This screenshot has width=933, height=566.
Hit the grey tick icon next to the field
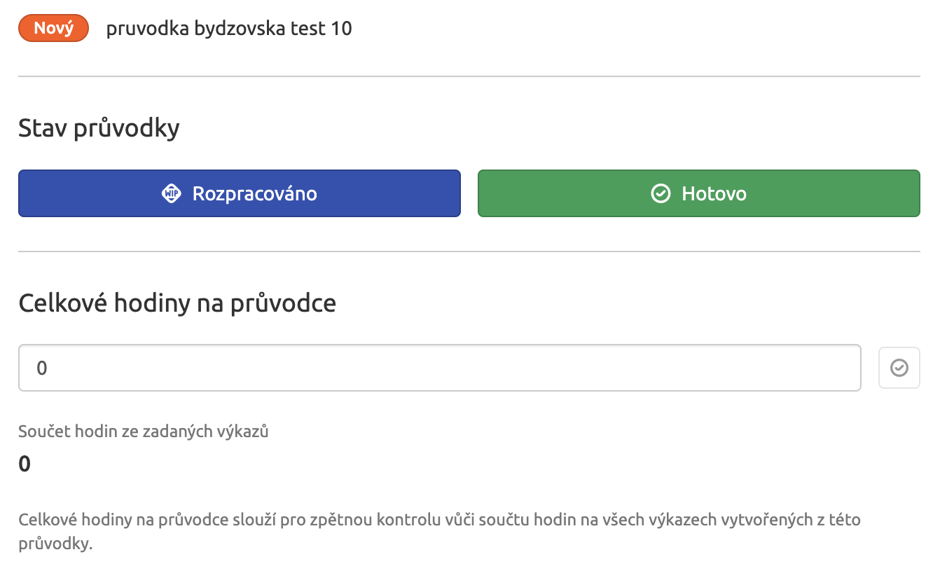tap(899, 367)
